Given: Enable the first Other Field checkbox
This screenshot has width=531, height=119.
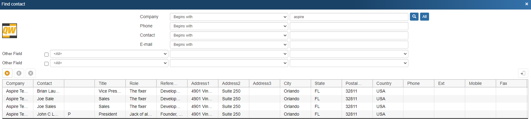Looking at the screenshot, I should [x=46, y=54].
